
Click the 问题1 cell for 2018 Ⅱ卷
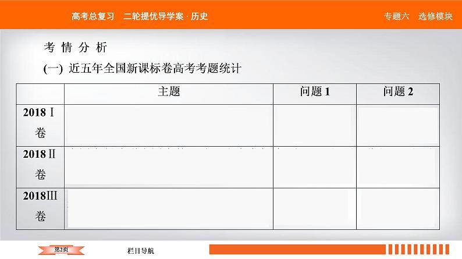pos(315,166)
